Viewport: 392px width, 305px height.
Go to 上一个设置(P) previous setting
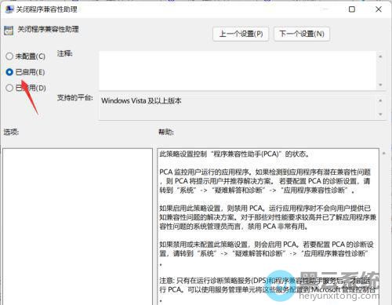point(241,34)
